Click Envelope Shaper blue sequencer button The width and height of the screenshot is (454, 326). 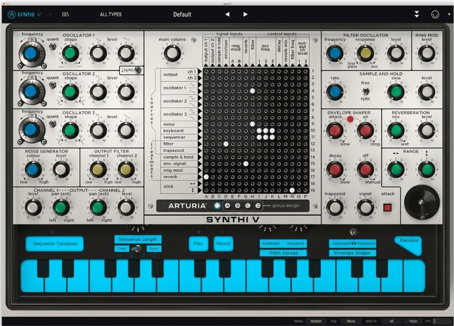pyautogui.click(x=352, y=253)
